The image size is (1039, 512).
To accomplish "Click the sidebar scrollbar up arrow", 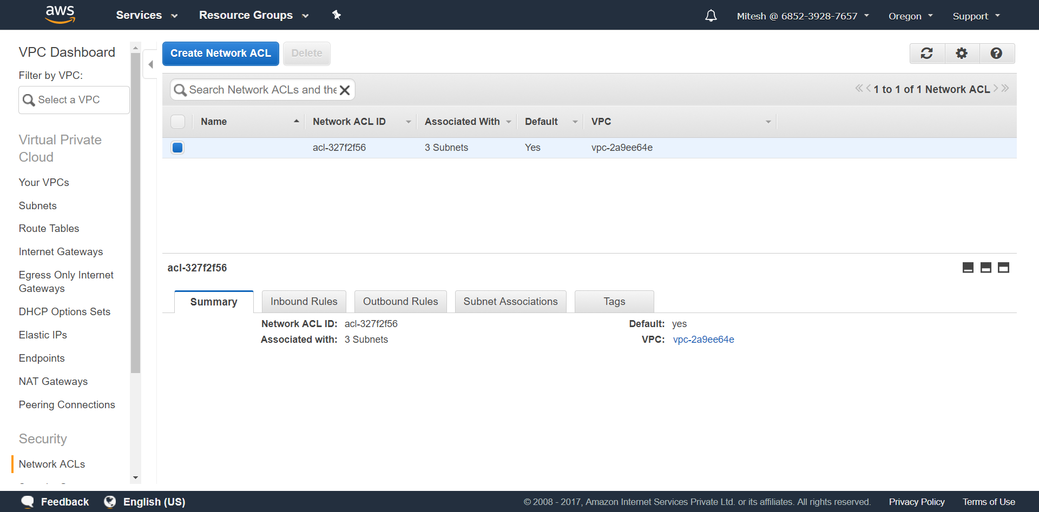I will 136,48.
